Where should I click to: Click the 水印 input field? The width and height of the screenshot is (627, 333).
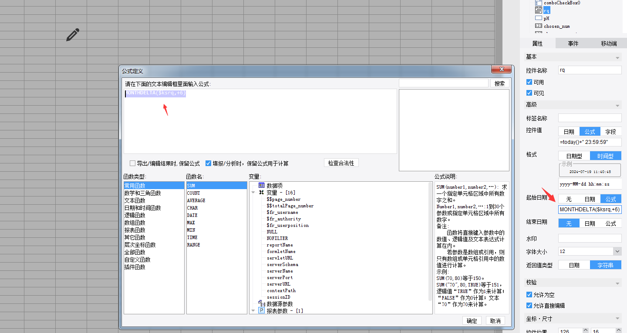590,238
